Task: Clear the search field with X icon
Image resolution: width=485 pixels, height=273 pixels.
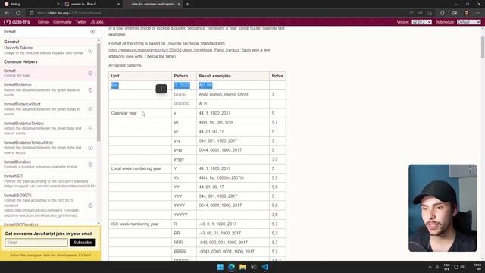Action: coord(92,32)
